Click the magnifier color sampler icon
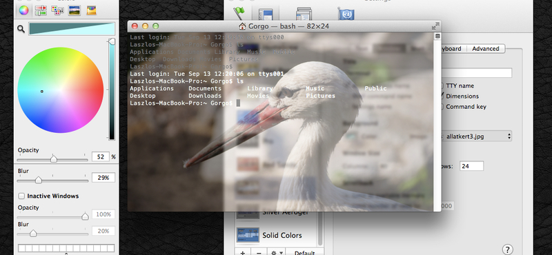552x255 pixels. [x=21, y=29]
